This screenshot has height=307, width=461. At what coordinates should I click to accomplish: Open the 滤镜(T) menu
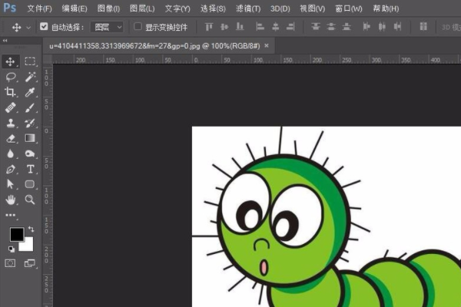(248, 8)
